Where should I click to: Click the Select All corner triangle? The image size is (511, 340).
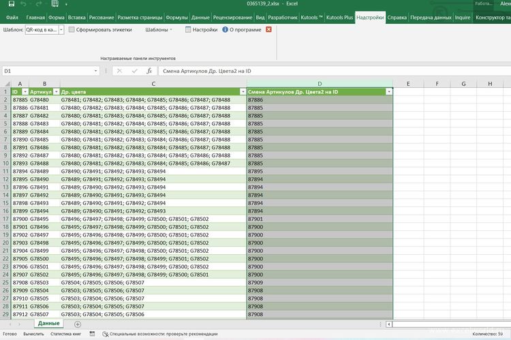coord(6,84)
